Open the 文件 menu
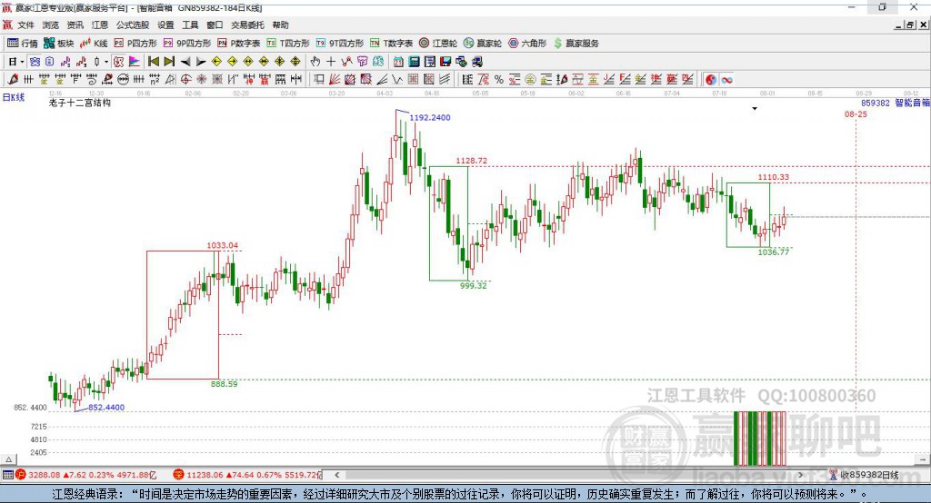 click(x=26, y=25)
